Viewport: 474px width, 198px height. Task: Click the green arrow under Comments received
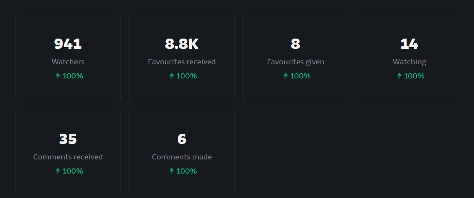(x=58, y=171)
